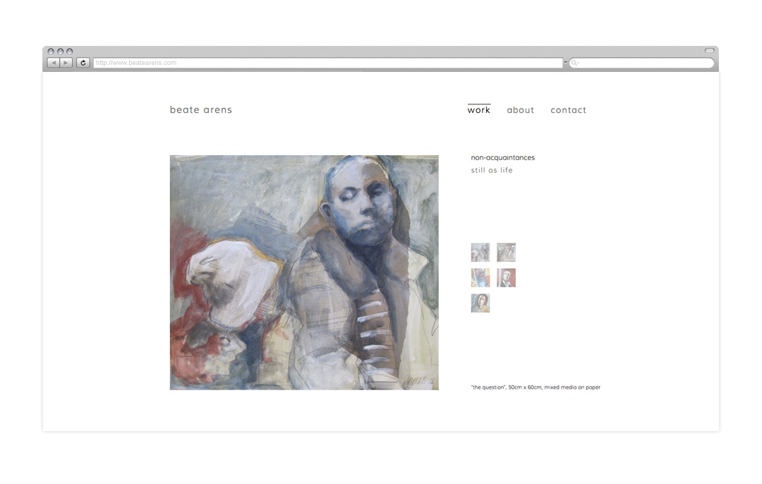The image size is (762, 484).
Task: Go forward with the browser forward arrow
Action: [x=66, y=63]
